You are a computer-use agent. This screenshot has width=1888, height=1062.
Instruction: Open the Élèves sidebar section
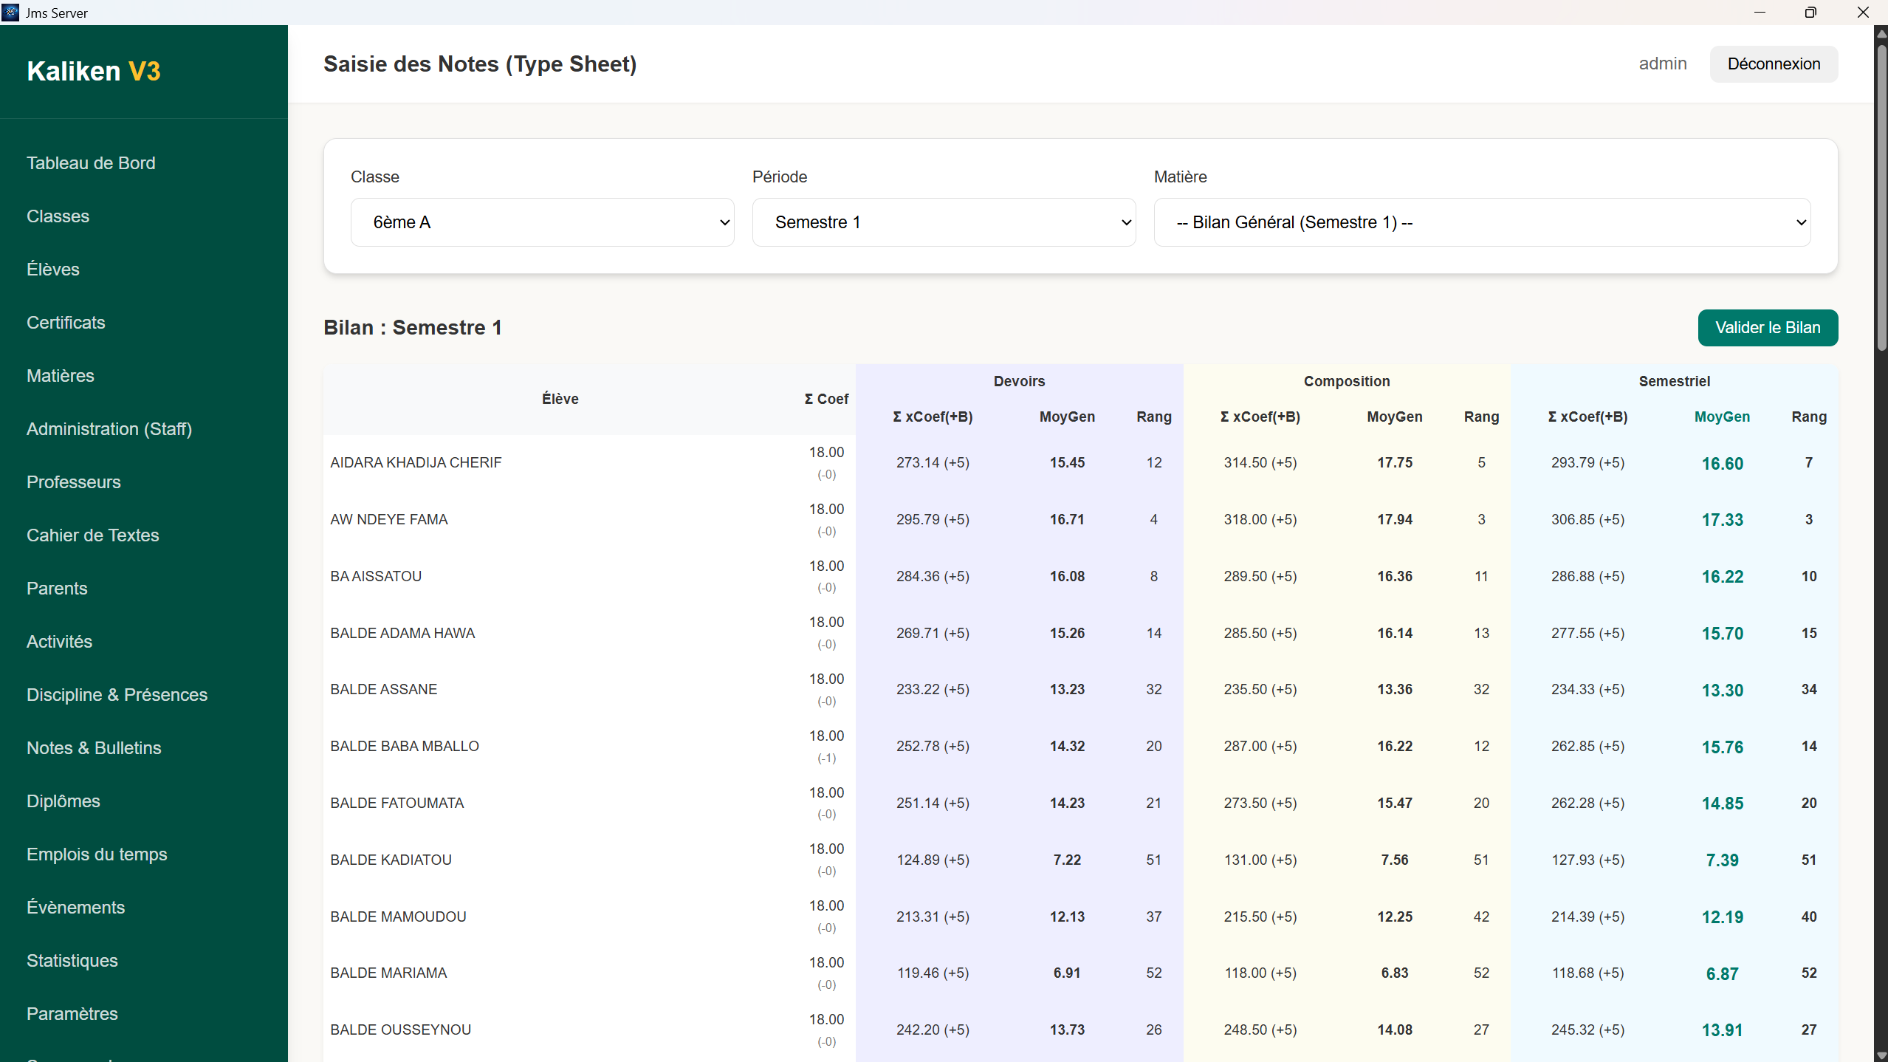point(53,270)
